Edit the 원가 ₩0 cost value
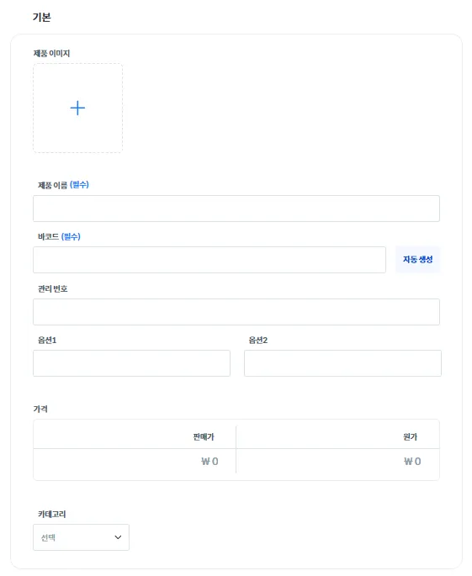472x576 pixels. (412, 462)
